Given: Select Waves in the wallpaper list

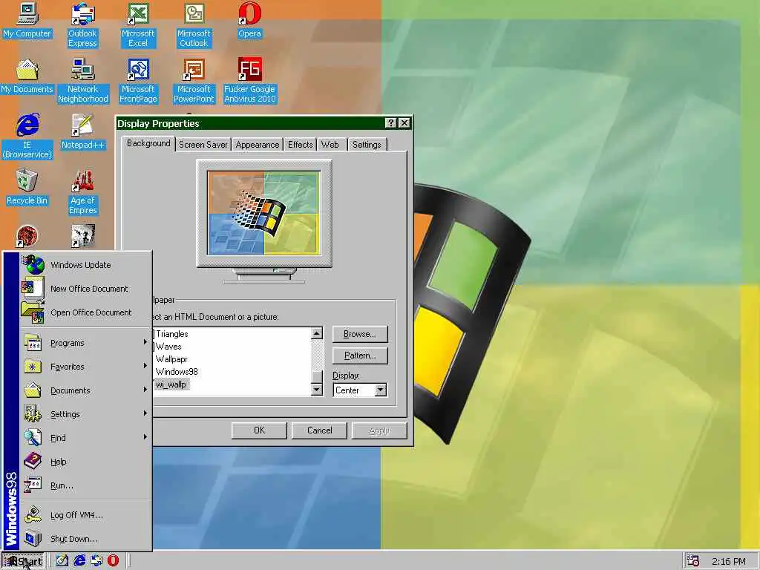Looking at the screenshot, I should (168, 347).
